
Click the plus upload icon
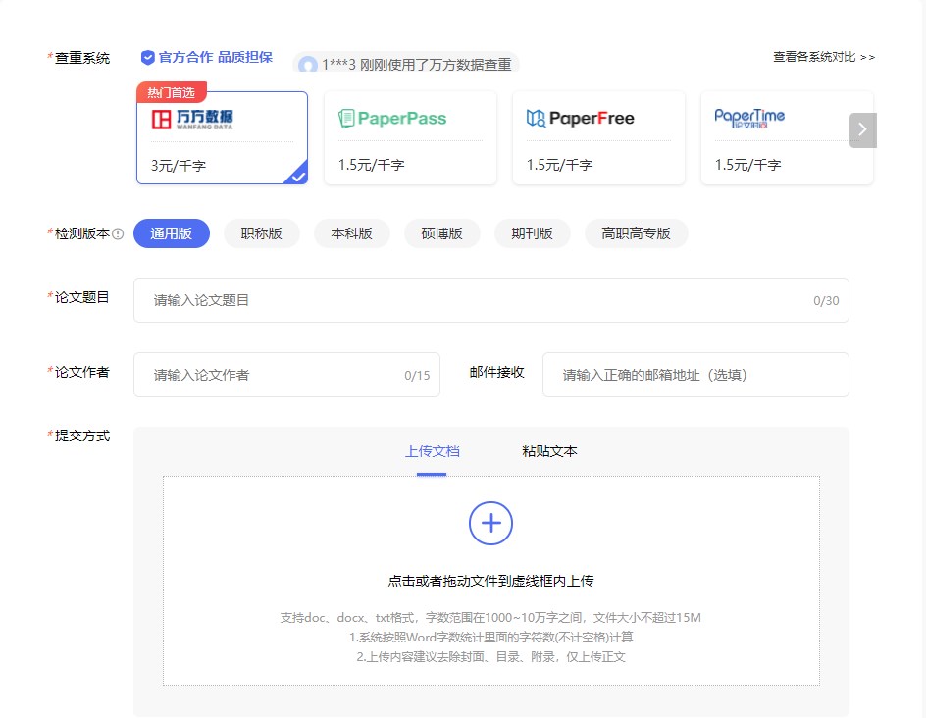(490, 524)
